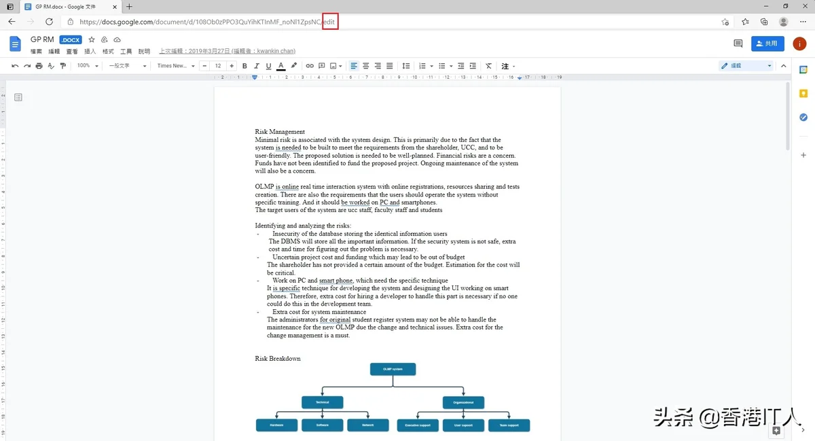Decrease the paragraph indent
This screenshot has height=441, width=815.
click(461, 66)
